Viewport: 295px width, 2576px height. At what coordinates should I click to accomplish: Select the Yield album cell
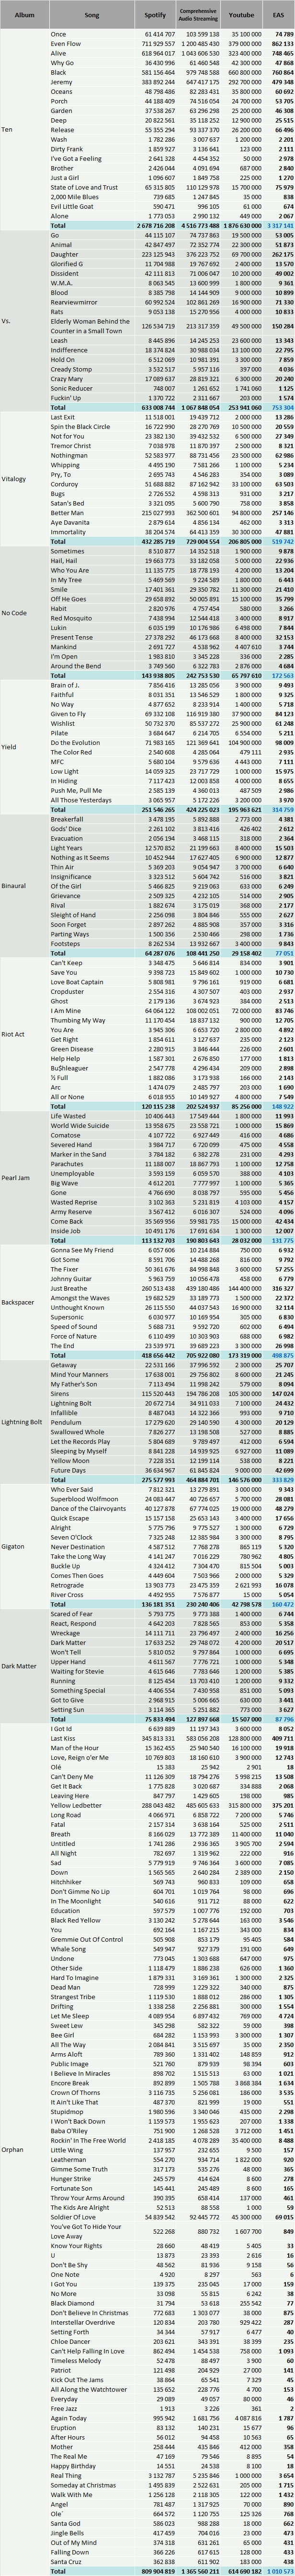[24, 746]
